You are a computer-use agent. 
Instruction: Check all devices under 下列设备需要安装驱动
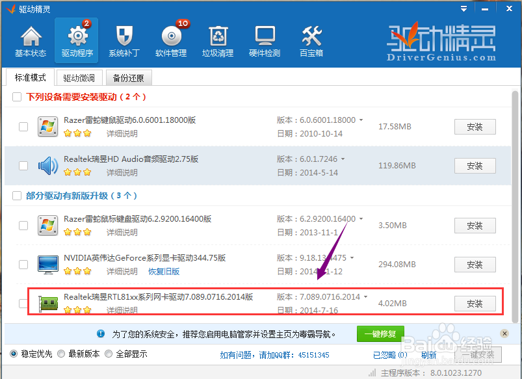pos(17,97)
